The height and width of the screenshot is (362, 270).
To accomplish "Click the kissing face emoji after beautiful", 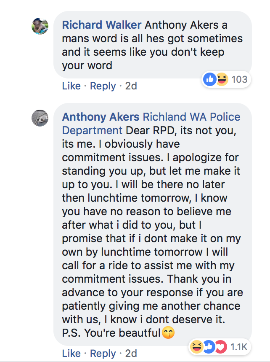I will tap(168, 333).
